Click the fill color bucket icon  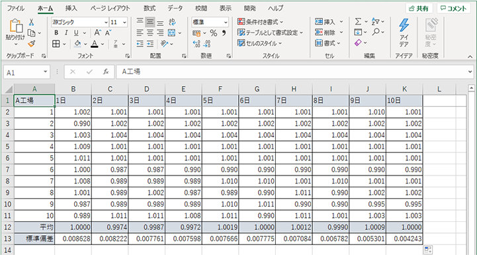[77, 44]
